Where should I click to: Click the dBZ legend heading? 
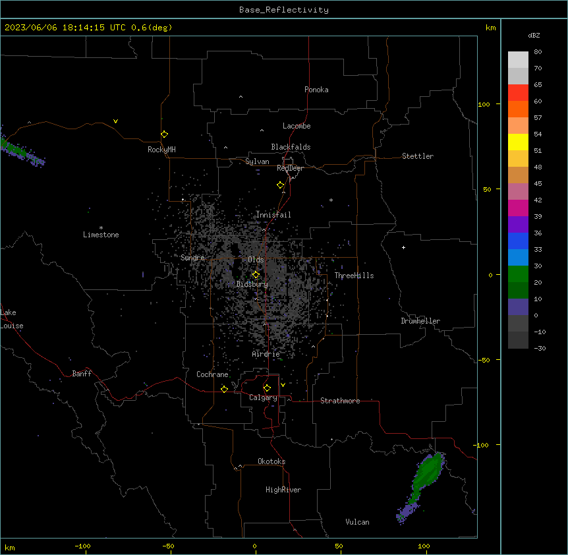point(534,36)
